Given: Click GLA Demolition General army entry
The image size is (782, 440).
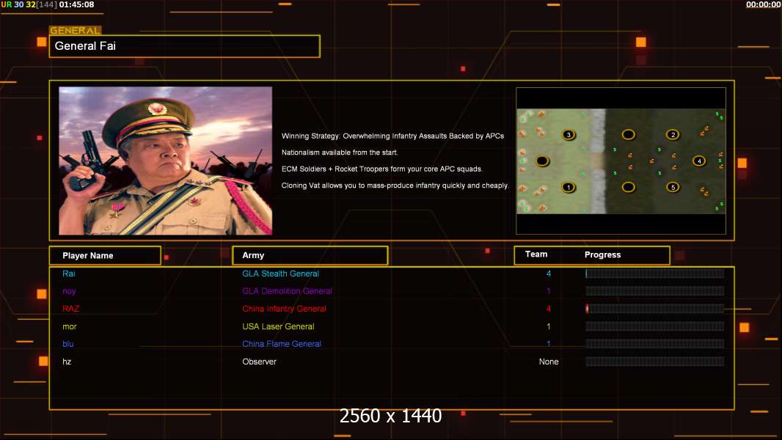Looking at the screenshot, I should coord(287,291).
